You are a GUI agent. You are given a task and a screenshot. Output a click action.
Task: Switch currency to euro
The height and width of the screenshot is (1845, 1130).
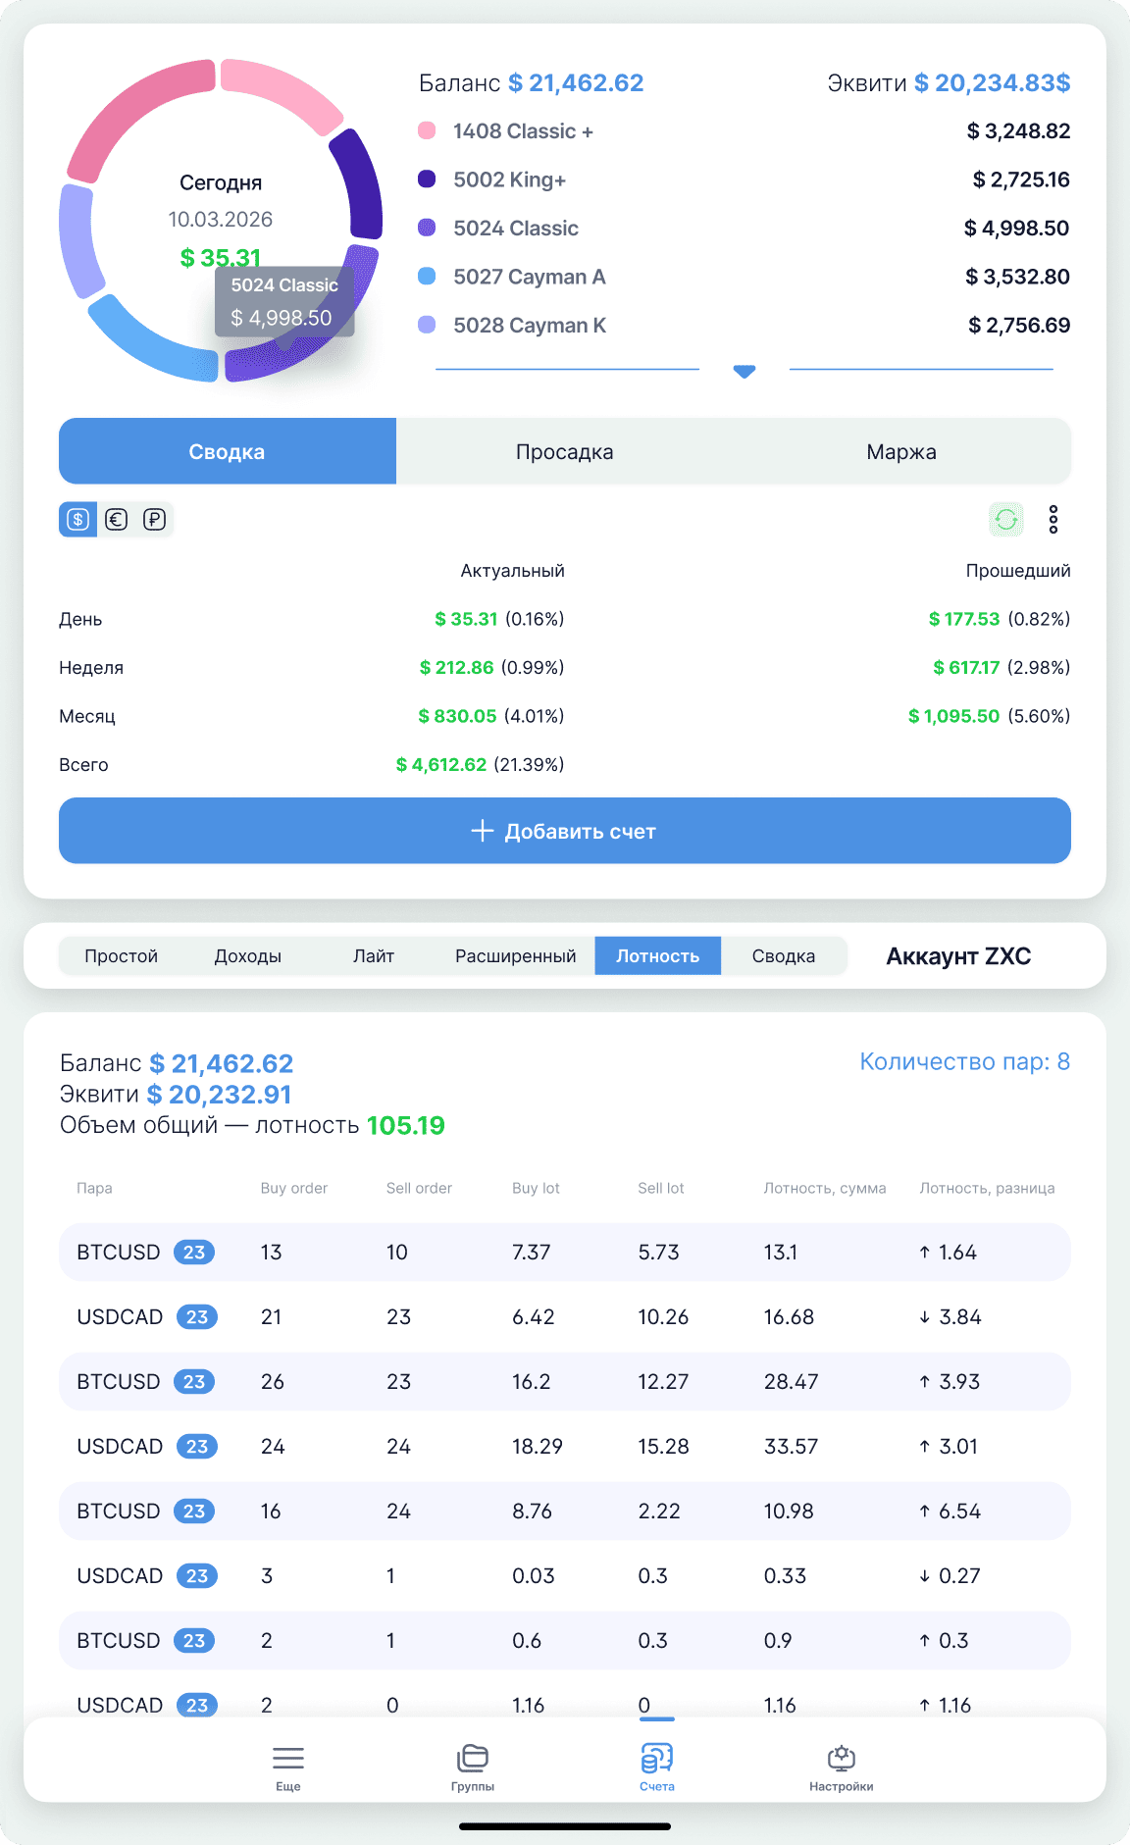(117, 520)
